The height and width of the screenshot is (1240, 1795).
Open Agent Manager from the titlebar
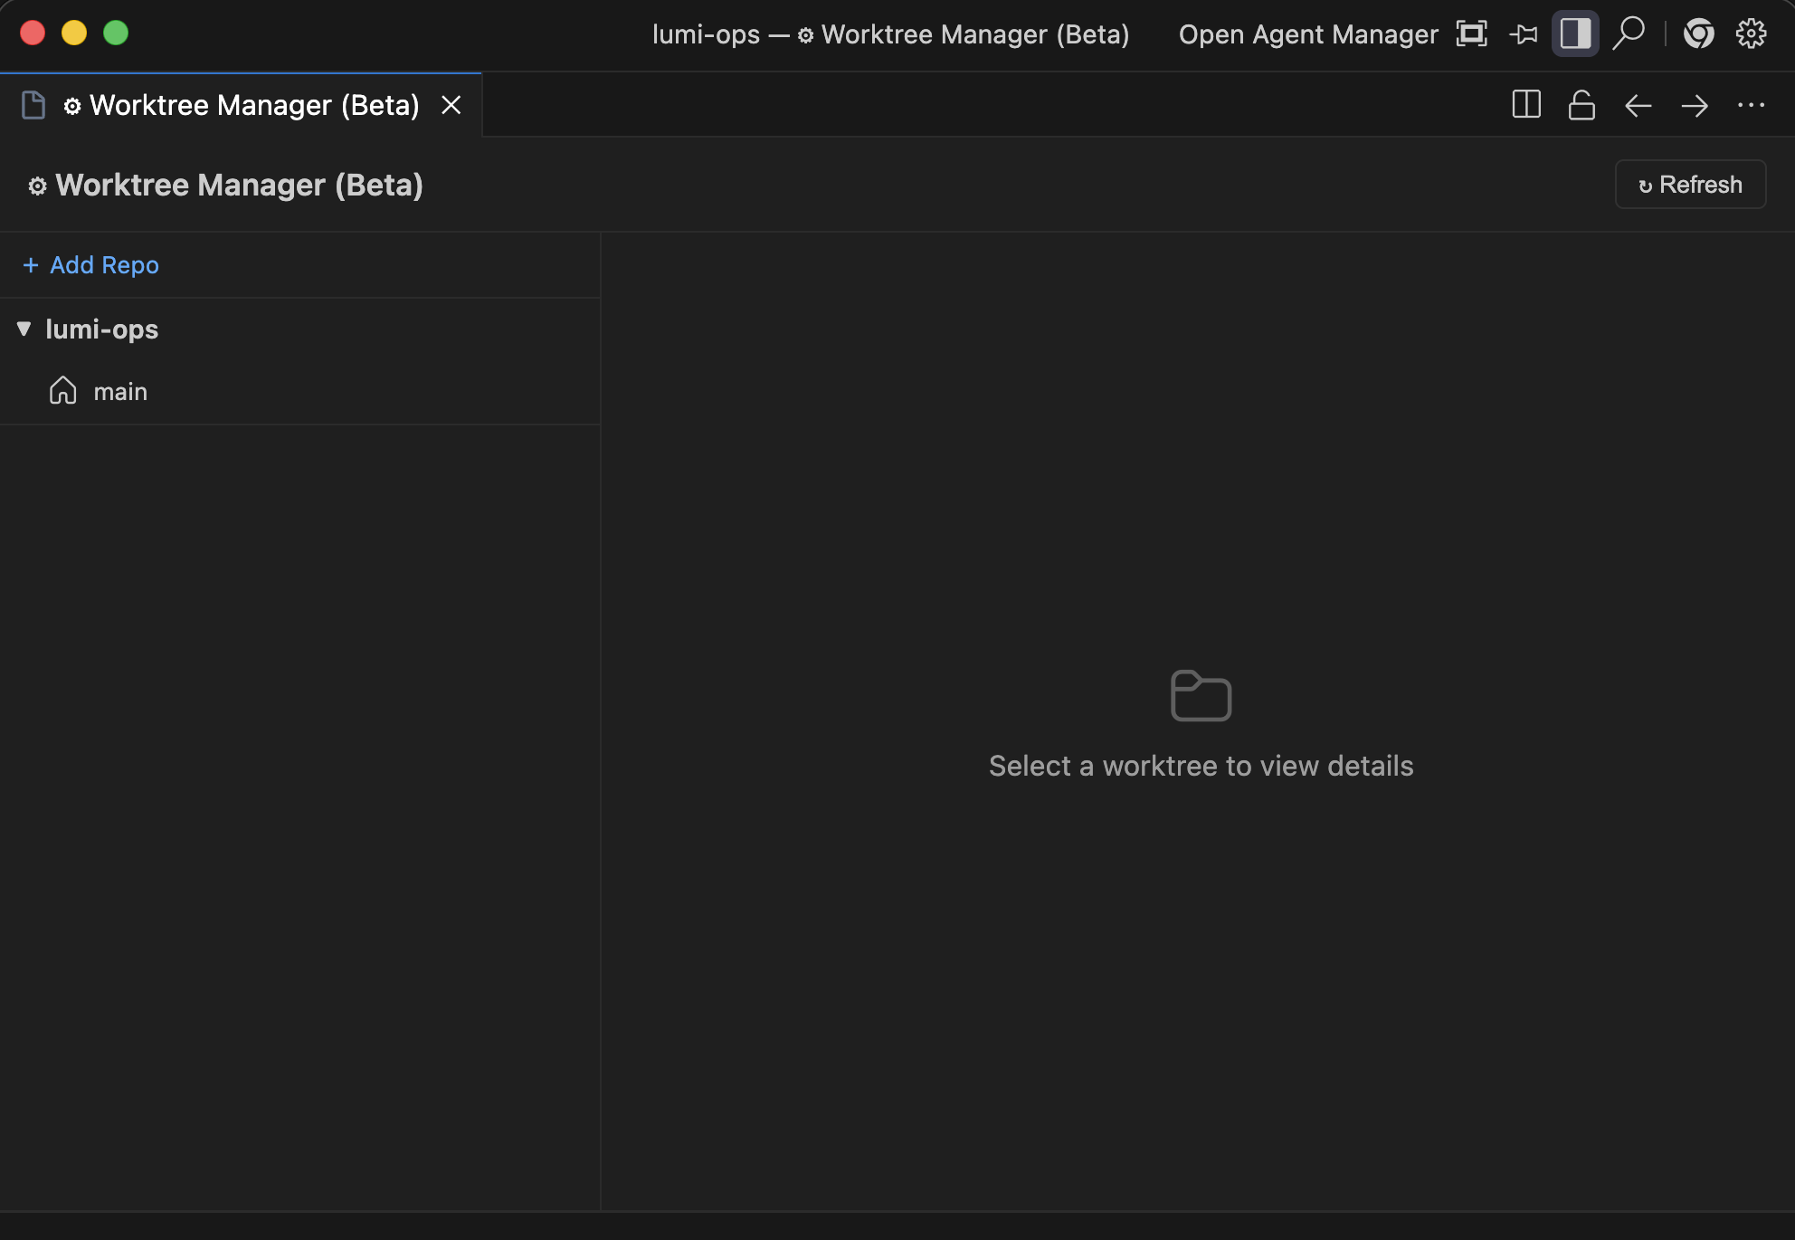pyautogui.click(x=1307, y=34)
